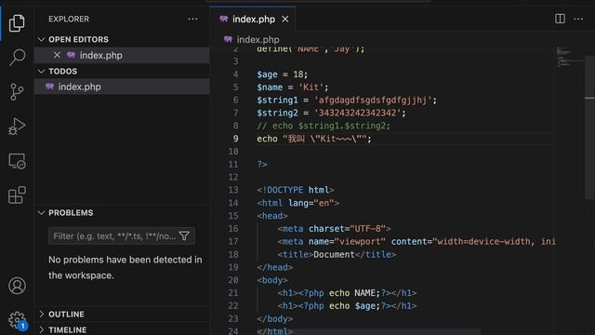Viewport: 595px width, 335px height.
Task: Click the PHP closing tag ?> on line 11
Action: [x=262, y=165]
